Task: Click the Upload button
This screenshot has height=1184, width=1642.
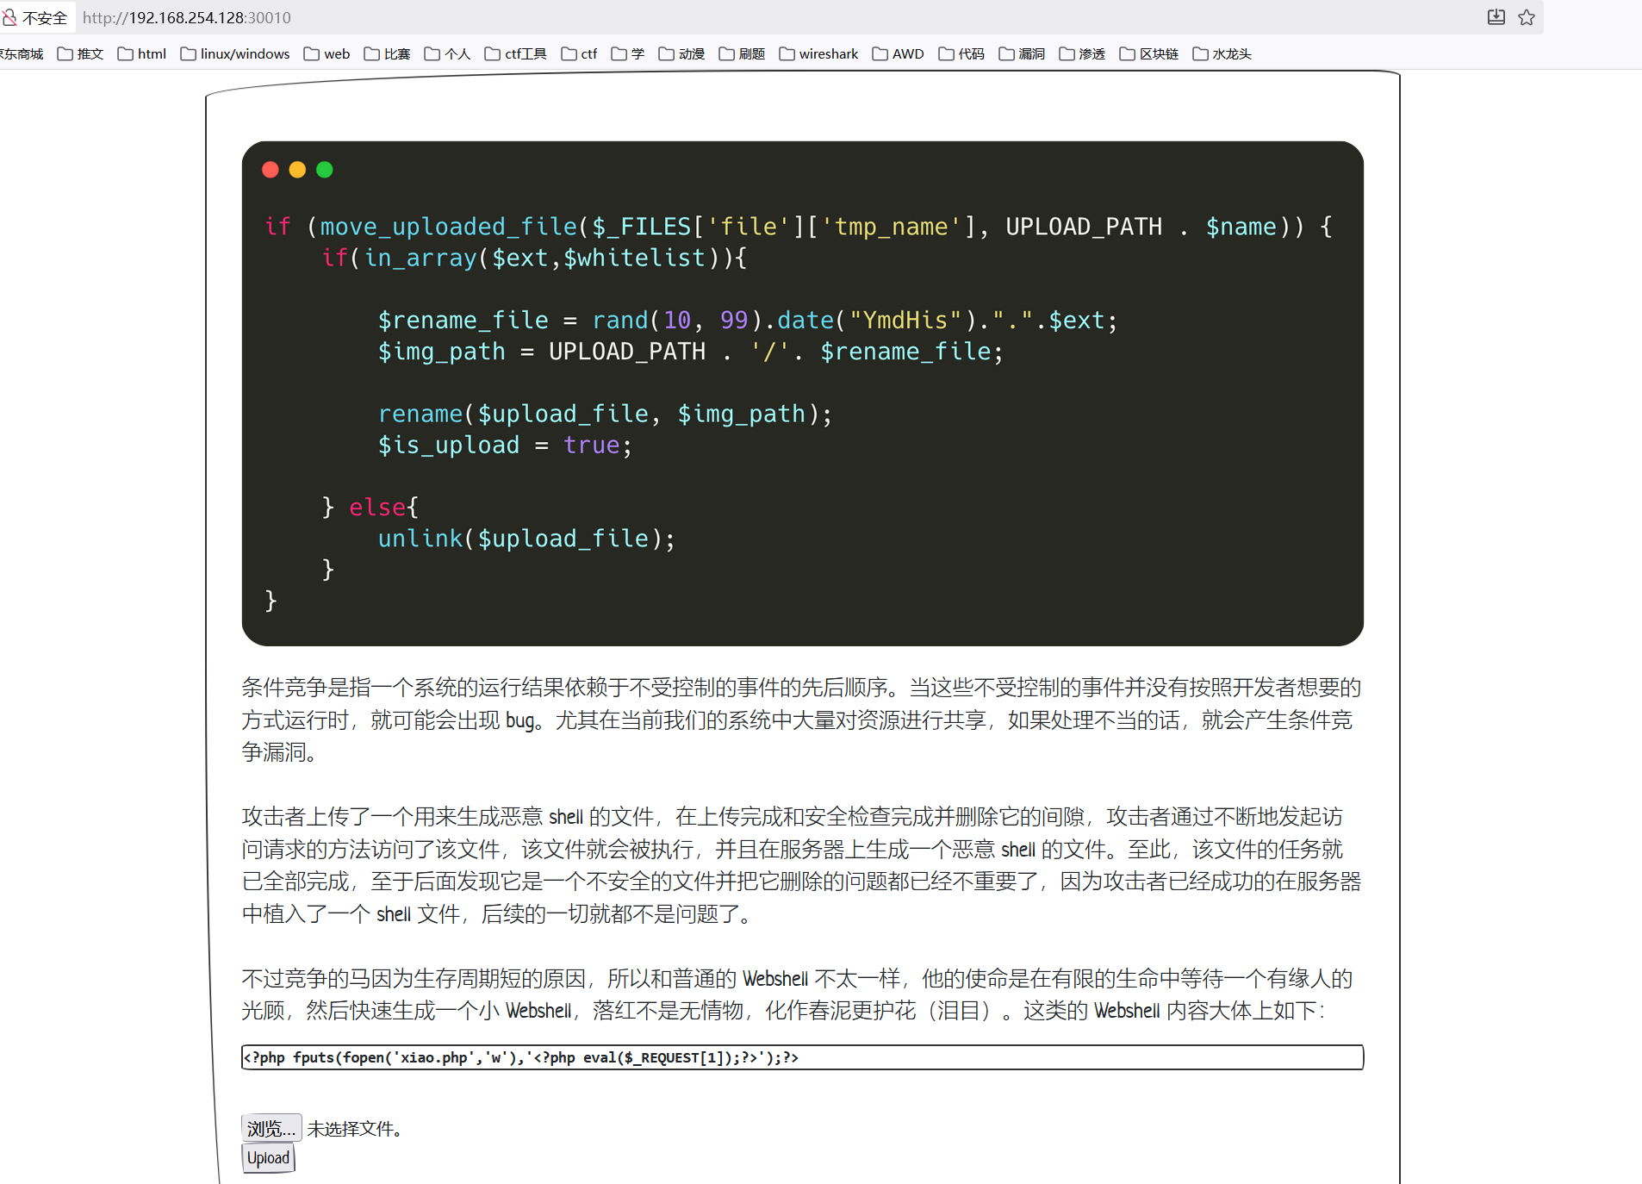Action: tap(267, 1158)
